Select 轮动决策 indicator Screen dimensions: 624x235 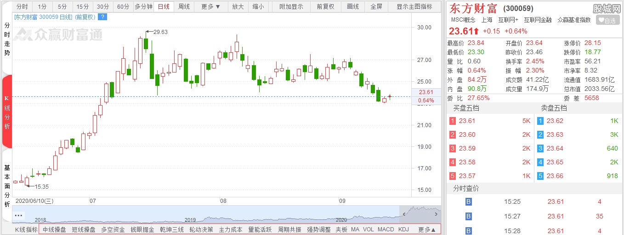click(201, 229)
